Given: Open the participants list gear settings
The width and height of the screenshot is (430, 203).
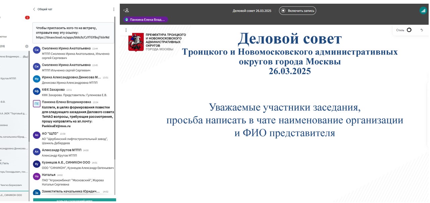Looking at the screenshot, I should [26, 47].
